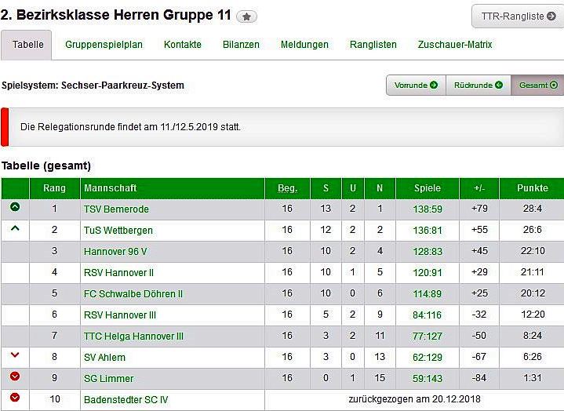Open the Gruppenspielplan tab

click(x=104, y=45)
